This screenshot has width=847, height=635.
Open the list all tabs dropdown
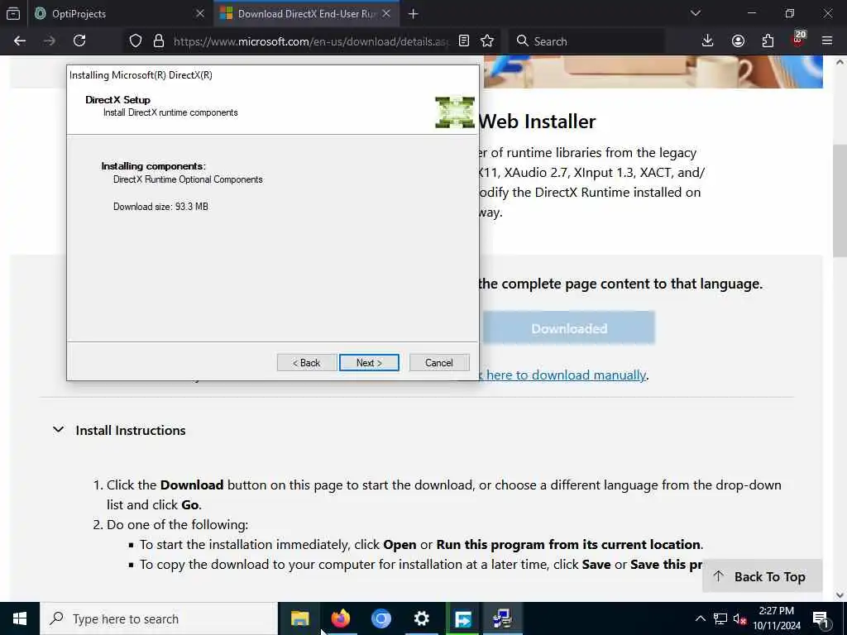[695, 13]
